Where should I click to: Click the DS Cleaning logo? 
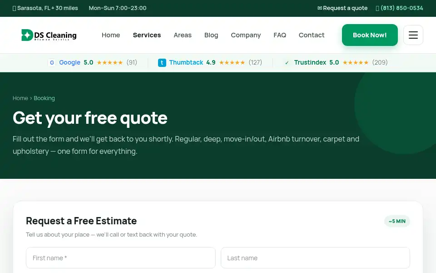point(49,35)
